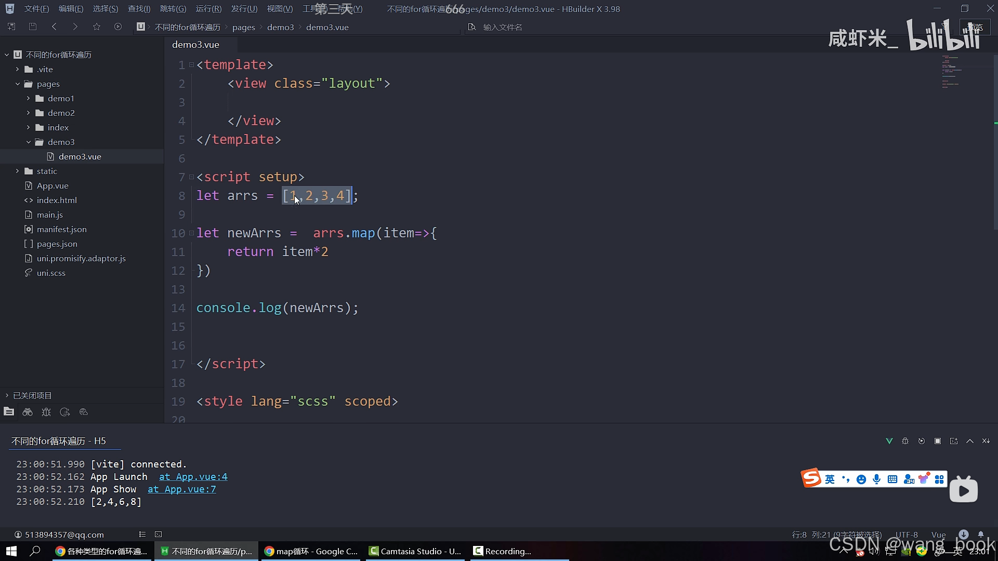The image size is (998, 561).
Task: Open the Sogou soft keyboard icon
Action: (x=892, y=479)
